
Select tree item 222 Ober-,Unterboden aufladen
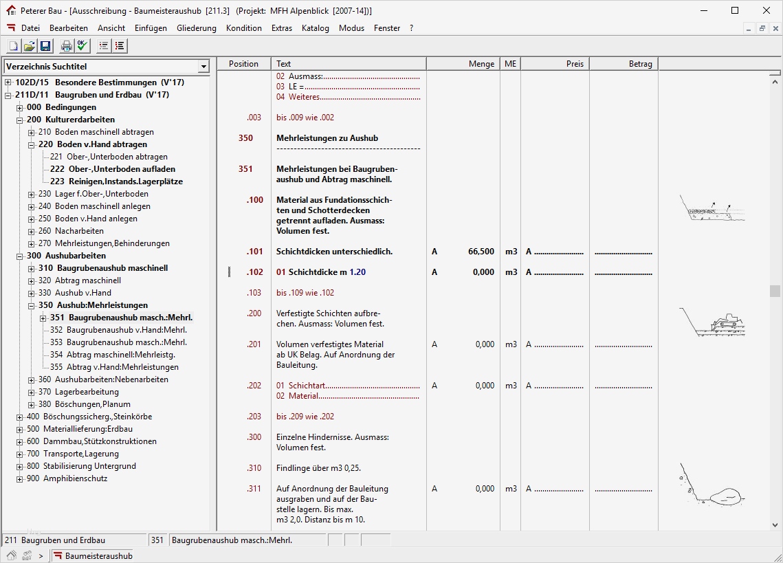tap(112, 169)
